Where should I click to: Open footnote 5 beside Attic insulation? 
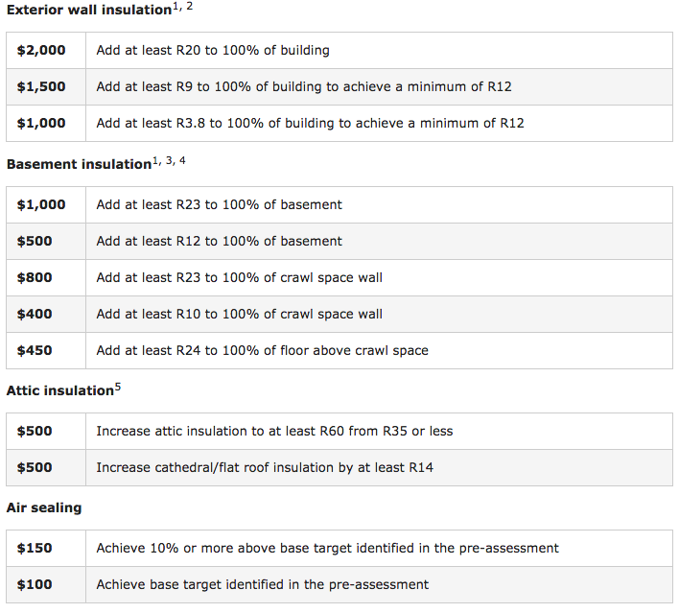(118, 387)
